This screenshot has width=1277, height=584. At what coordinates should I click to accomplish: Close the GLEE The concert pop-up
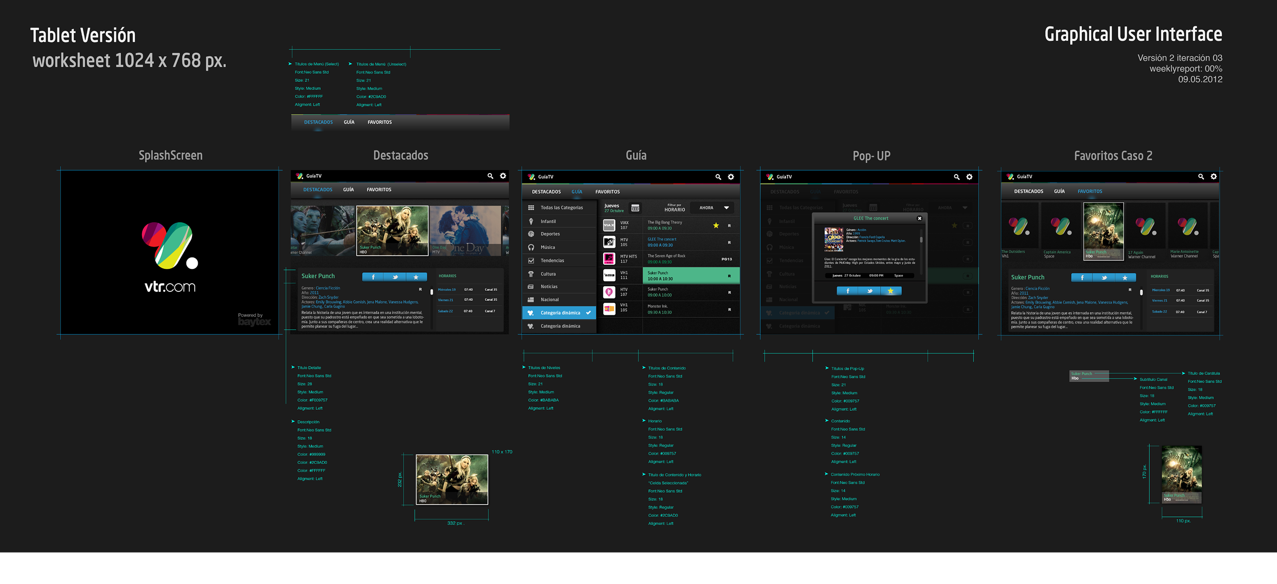point(919,218)
